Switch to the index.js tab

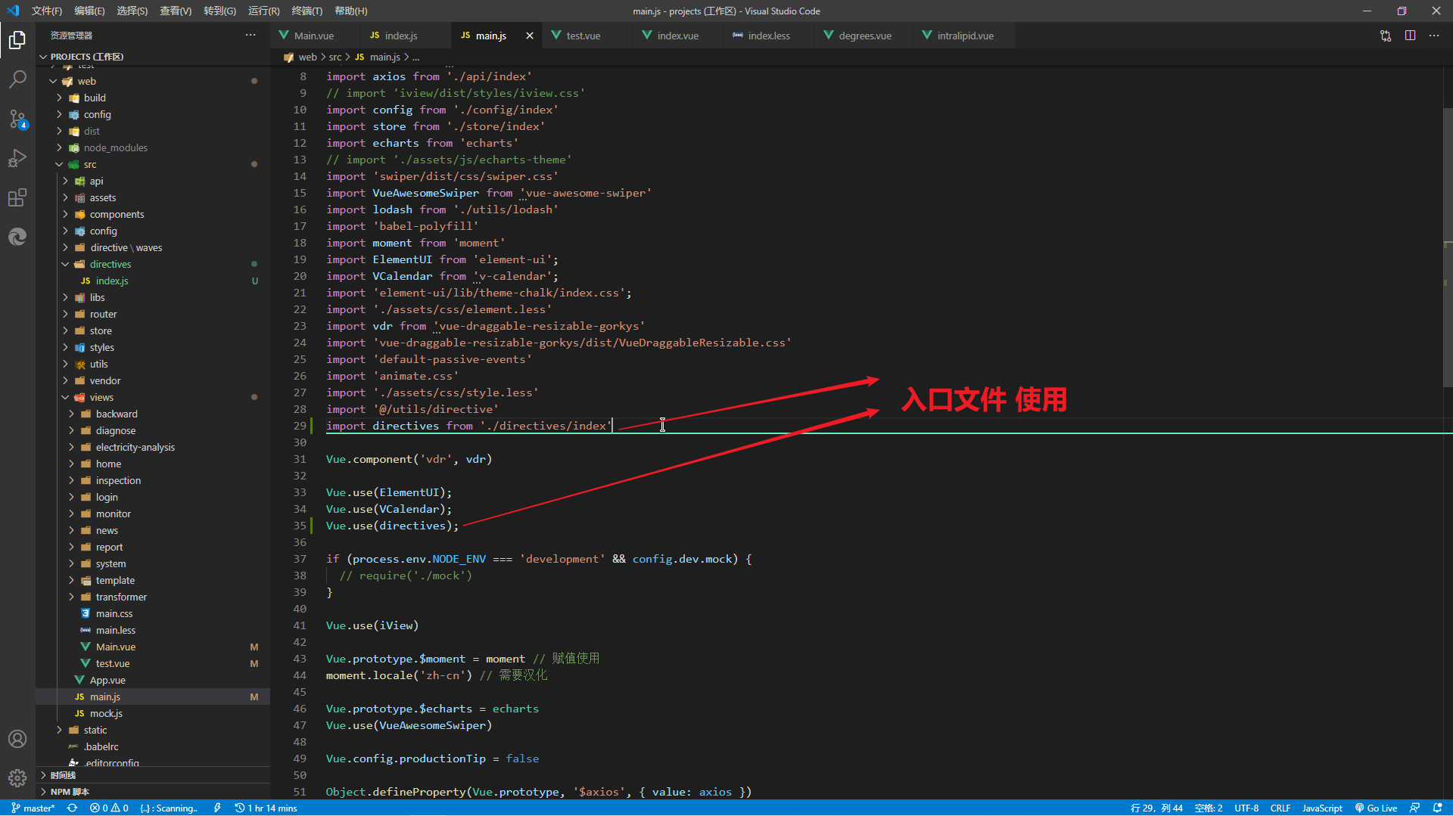[401, 36]
